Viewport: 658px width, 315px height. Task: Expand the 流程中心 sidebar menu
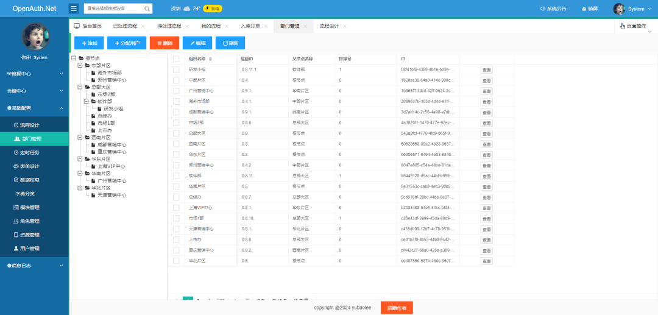34,74
